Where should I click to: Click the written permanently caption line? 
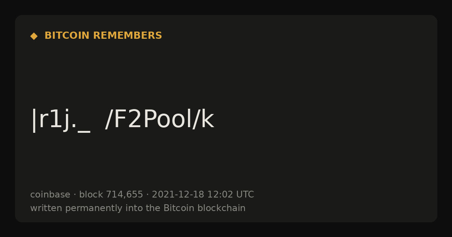click(138, 208)
